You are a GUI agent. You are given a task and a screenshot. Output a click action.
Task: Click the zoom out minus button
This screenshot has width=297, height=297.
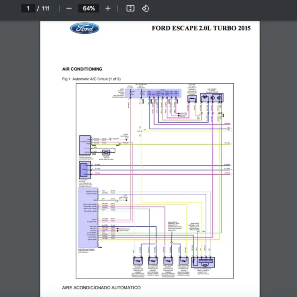point(69,8)
